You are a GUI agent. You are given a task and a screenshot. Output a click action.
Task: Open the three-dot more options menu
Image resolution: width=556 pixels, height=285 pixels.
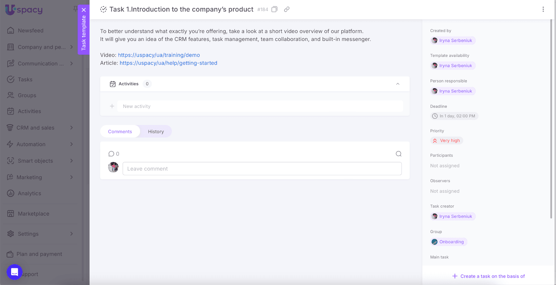pos(543,9)
